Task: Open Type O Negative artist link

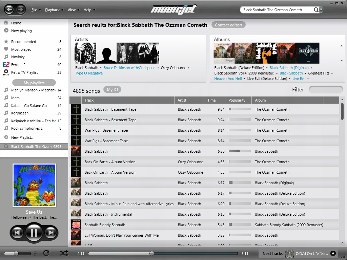Action: coord(89,73)
